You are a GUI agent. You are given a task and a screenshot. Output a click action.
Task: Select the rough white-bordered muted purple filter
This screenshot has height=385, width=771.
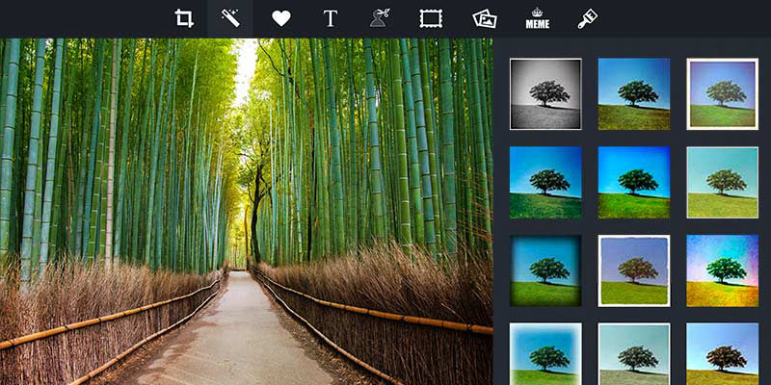coord(633,270)
